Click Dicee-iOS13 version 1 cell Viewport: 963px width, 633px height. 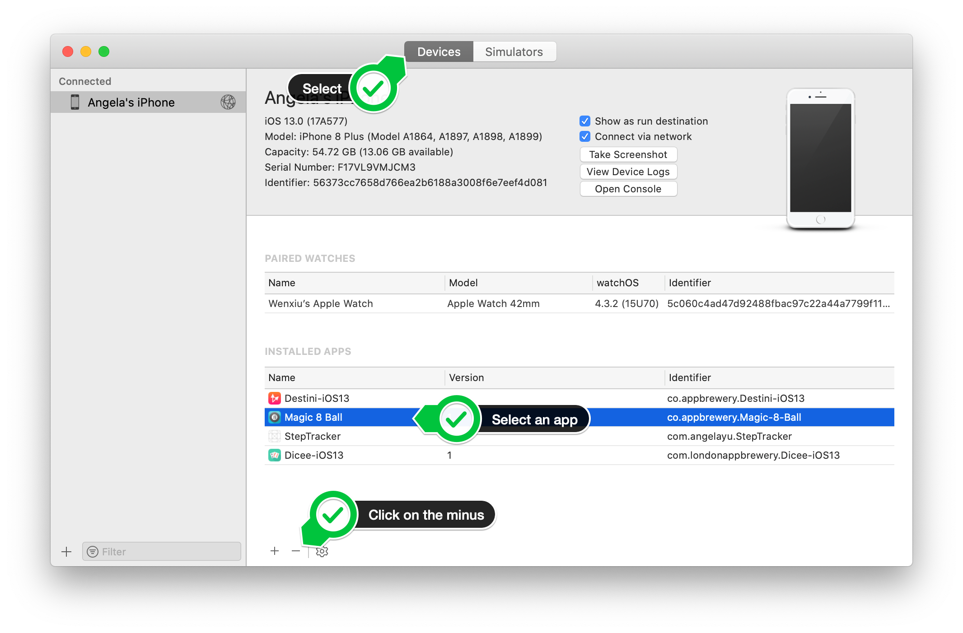(x=449, y=455)
